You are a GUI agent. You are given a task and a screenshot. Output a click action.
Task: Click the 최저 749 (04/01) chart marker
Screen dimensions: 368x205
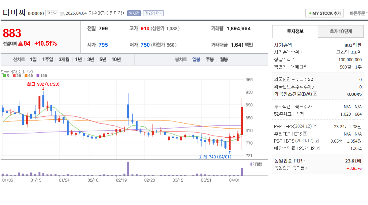point(215,157)
